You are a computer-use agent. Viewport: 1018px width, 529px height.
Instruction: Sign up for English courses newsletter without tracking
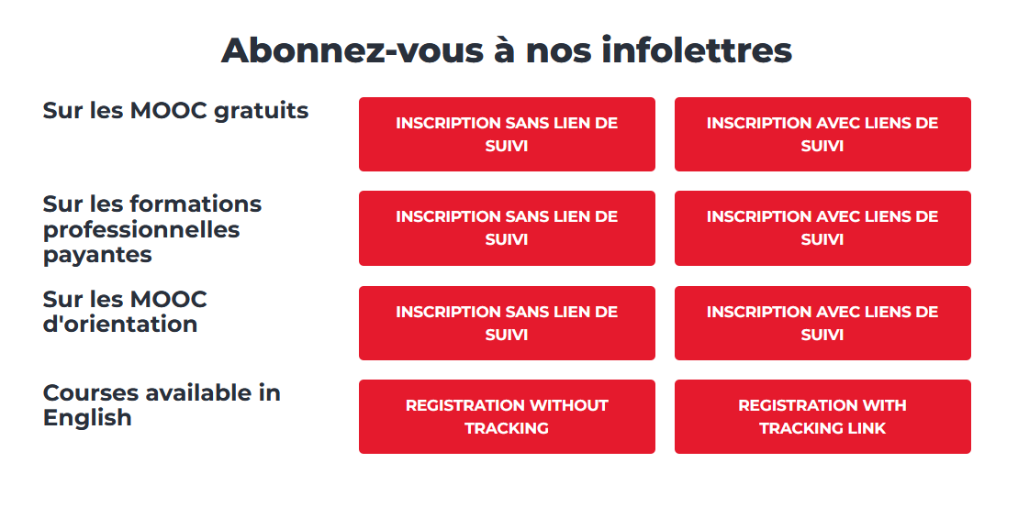(507, 416)
